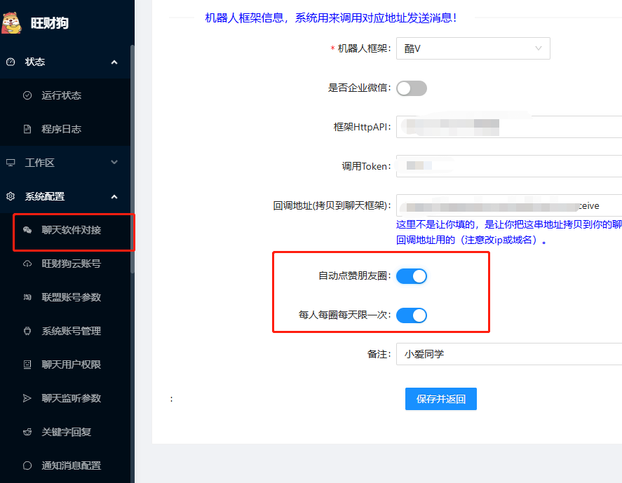This screenshot has height=483, width=622.
Task: Click the 程序日志 document icon
Action: point(27,129)
